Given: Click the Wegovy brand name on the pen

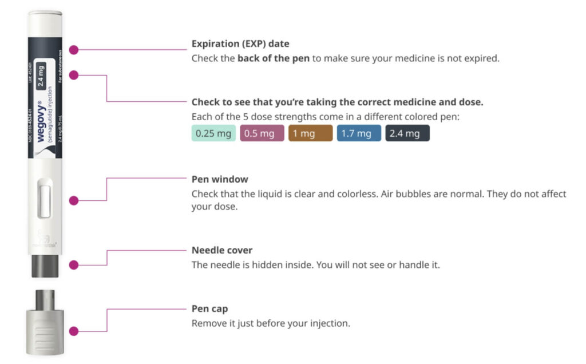Looking at the screenshot, I should coord(43,128).
